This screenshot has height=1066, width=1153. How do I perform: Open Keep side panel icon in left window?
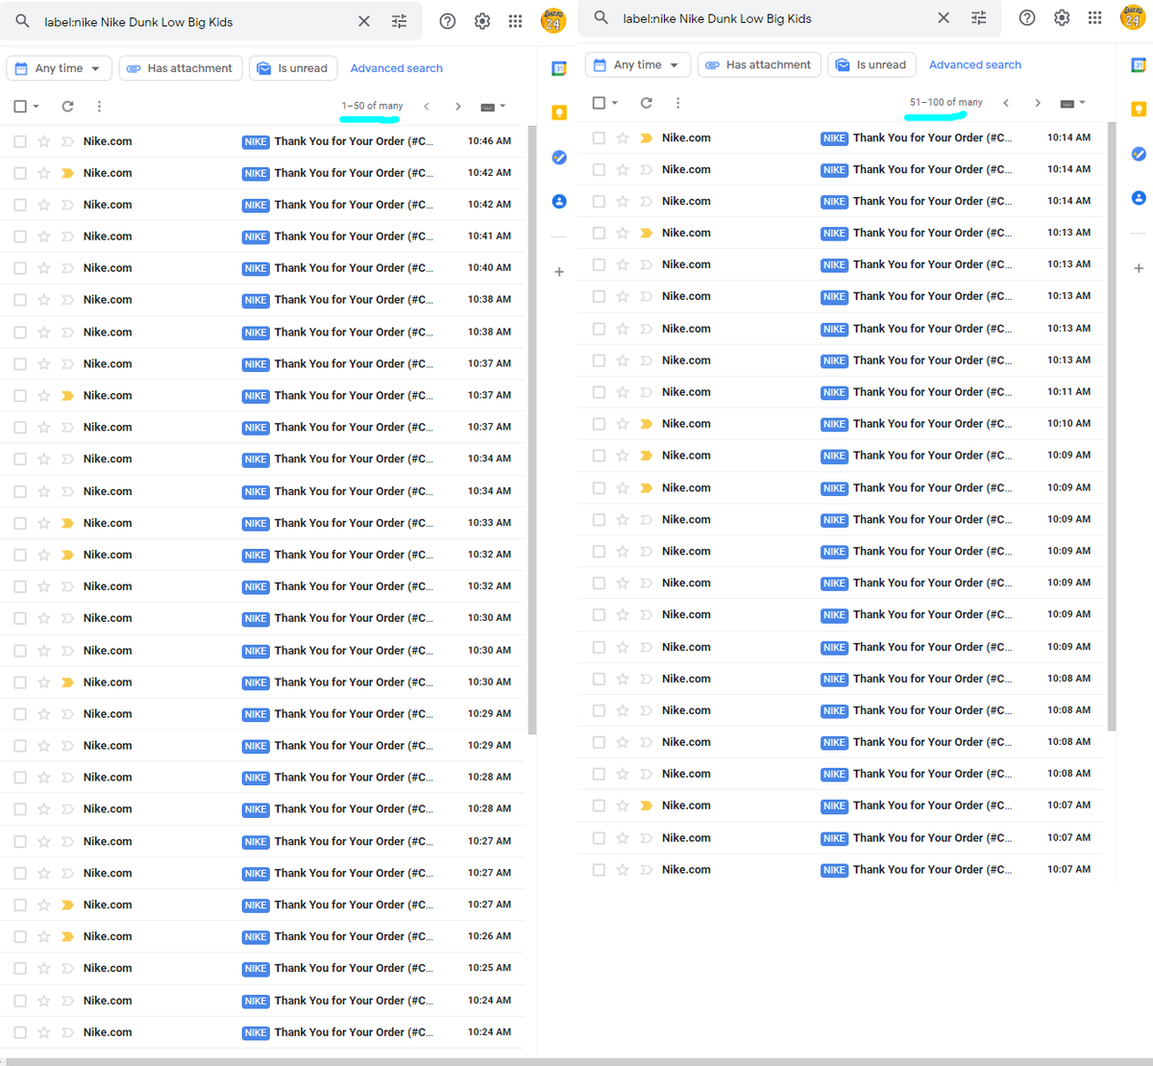[x=559, y=112]
